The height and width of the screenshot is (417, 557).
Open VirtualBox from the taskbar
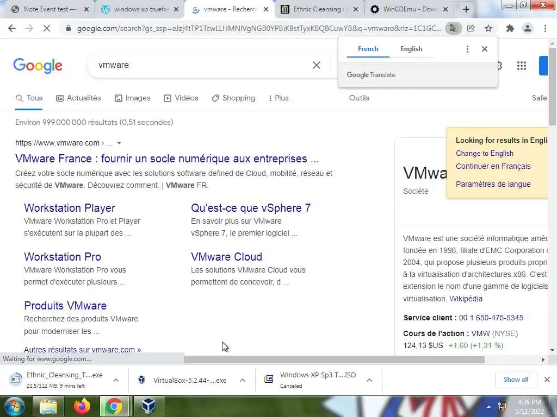(x=148, y=407)
